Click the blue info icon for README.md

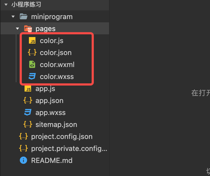[23, 160]
